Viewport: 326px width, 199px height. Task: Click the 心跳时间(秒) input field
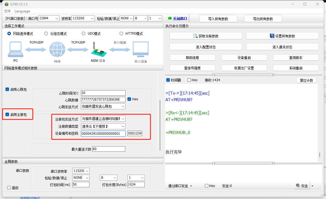(103, 93)
